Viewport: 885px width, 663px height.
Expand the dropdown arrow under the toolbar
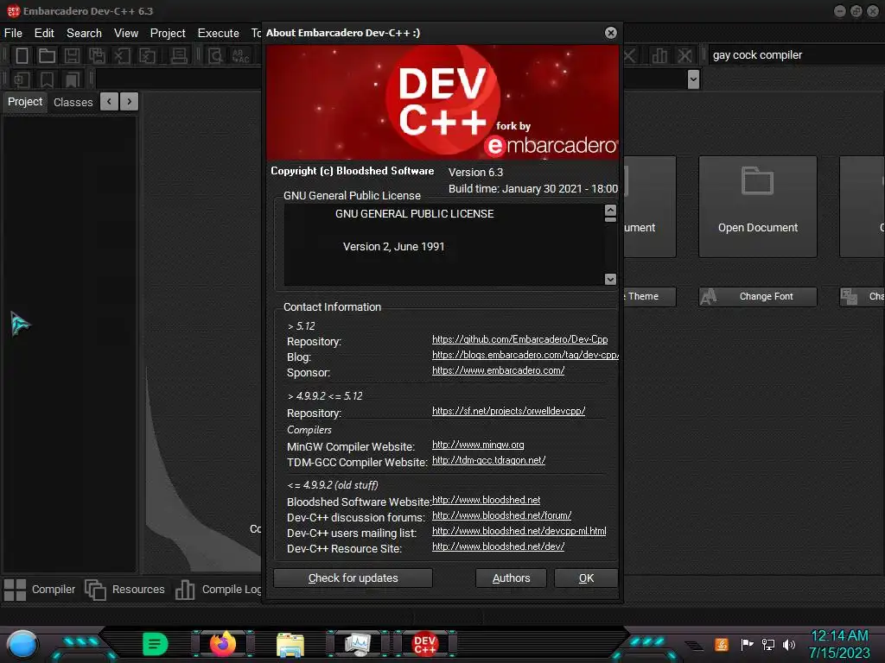point(694,79)
